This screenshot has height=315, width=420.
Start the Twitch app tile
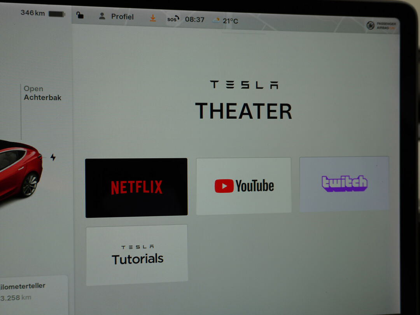point(344,184)
